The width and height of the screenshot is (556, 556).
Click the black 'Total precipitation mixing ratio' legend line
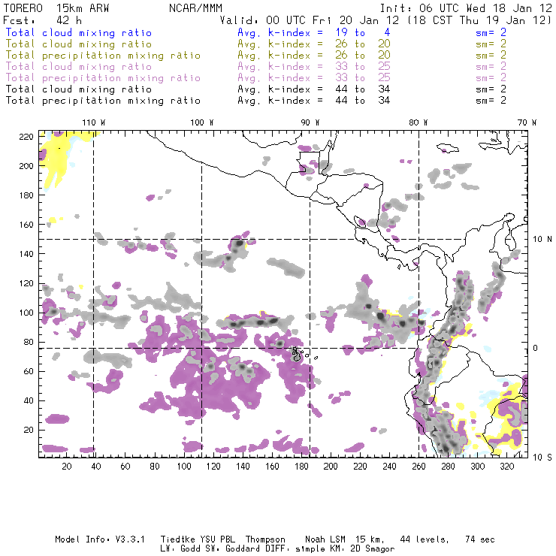point(103,101)
